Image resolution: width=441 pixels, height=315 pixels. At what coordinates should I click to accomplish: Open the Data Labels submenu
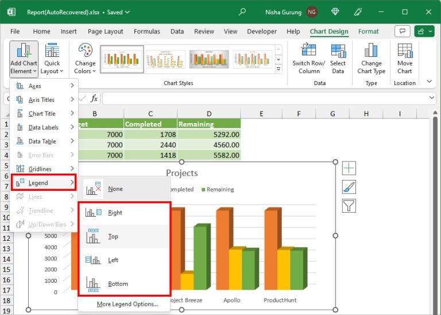[x=44, y=127]
